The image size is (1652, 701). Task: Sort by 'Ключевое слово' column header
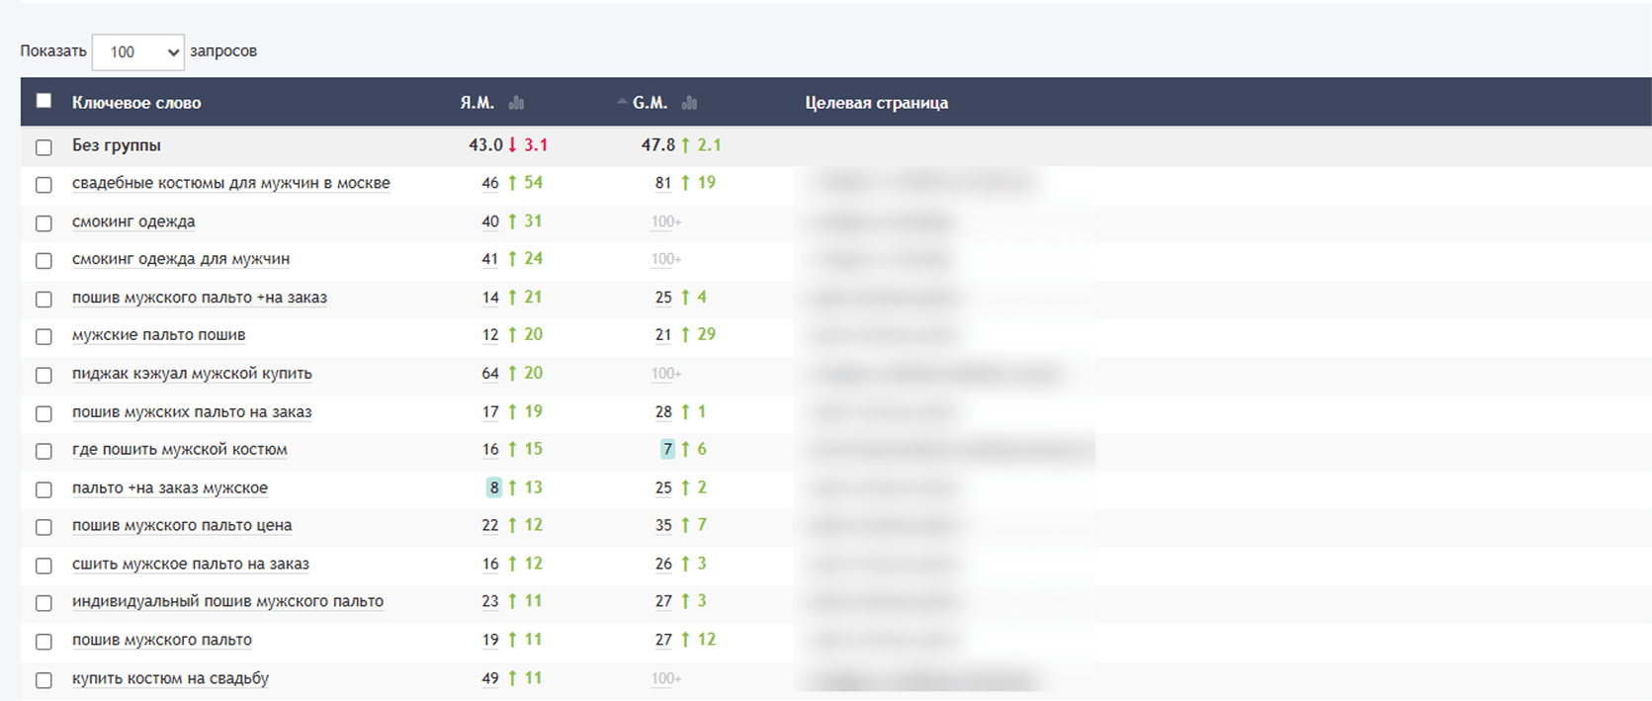coord(136,103)
